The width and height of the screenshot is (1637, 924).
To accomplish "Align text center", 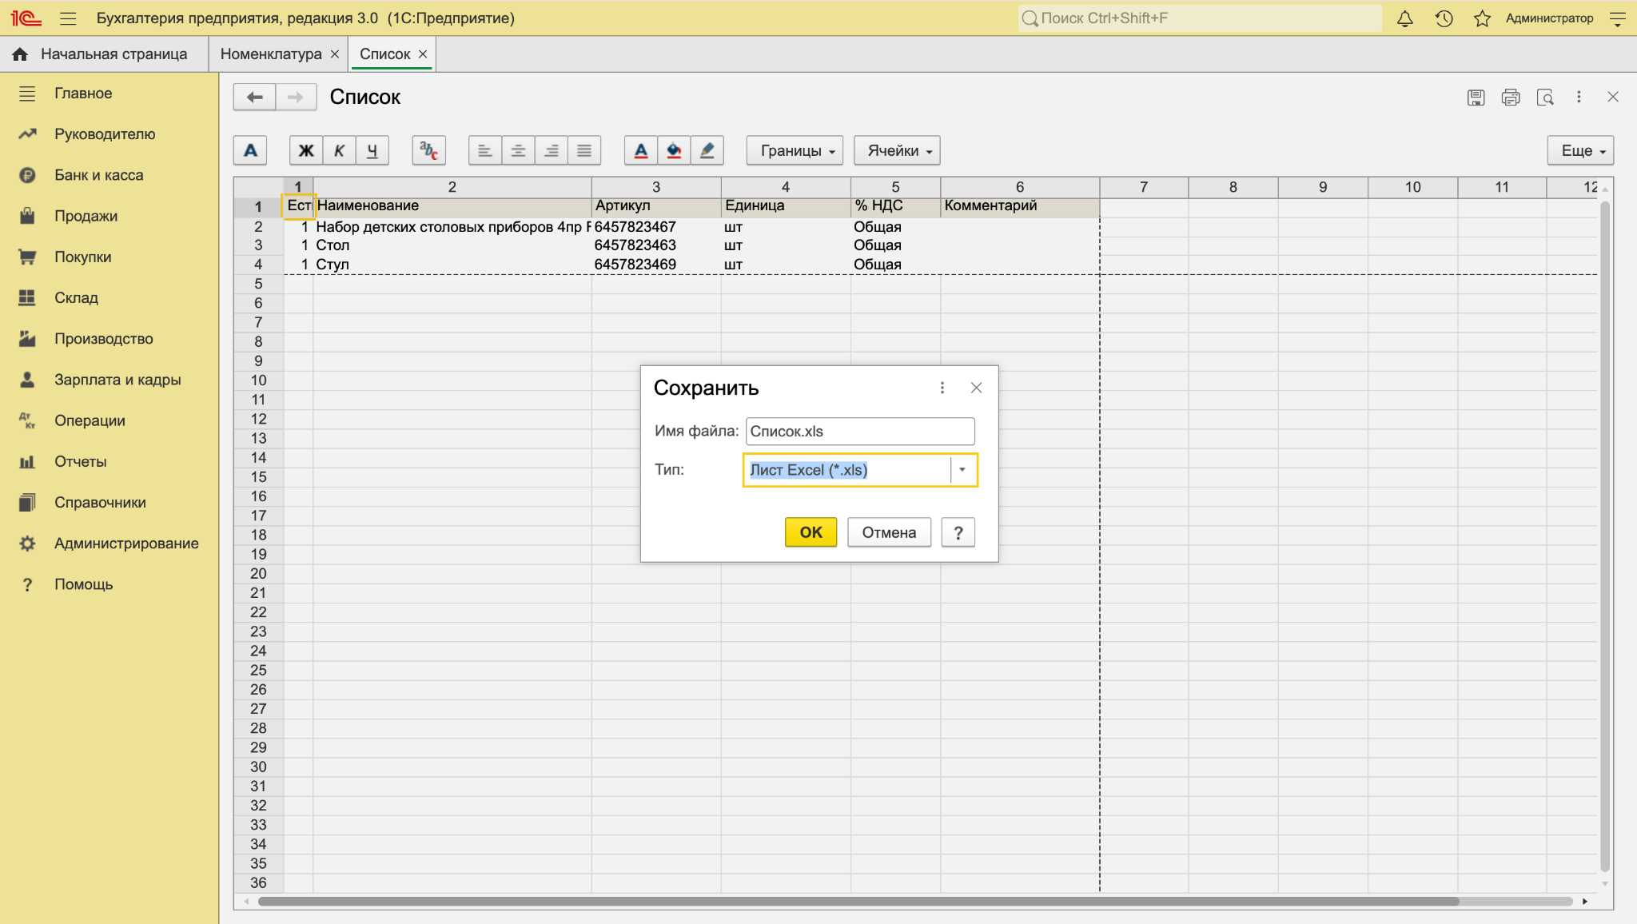I will [x=518, y=150].
